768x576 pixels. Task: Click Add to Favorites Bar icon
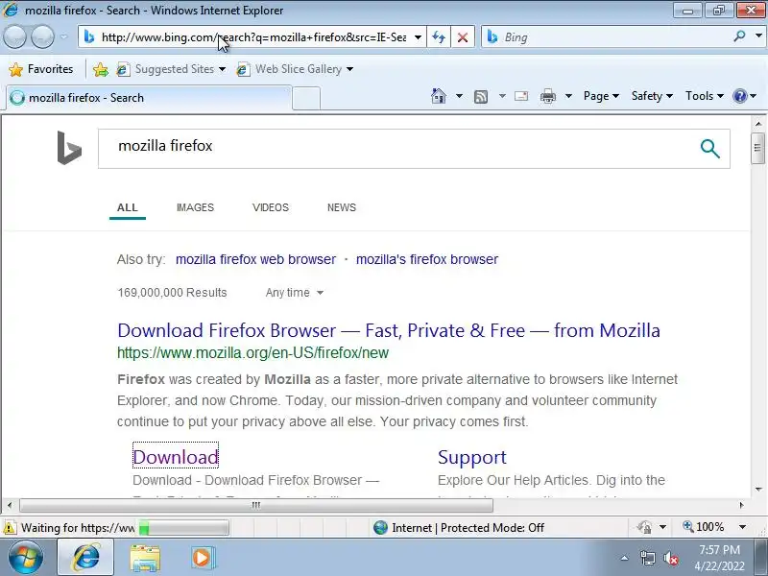click(x=101, y=69)
